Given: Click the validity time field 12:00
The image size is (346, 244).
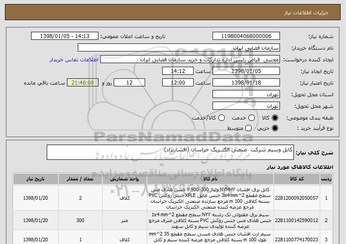Looking at the screenshot, I should point(178,83).
